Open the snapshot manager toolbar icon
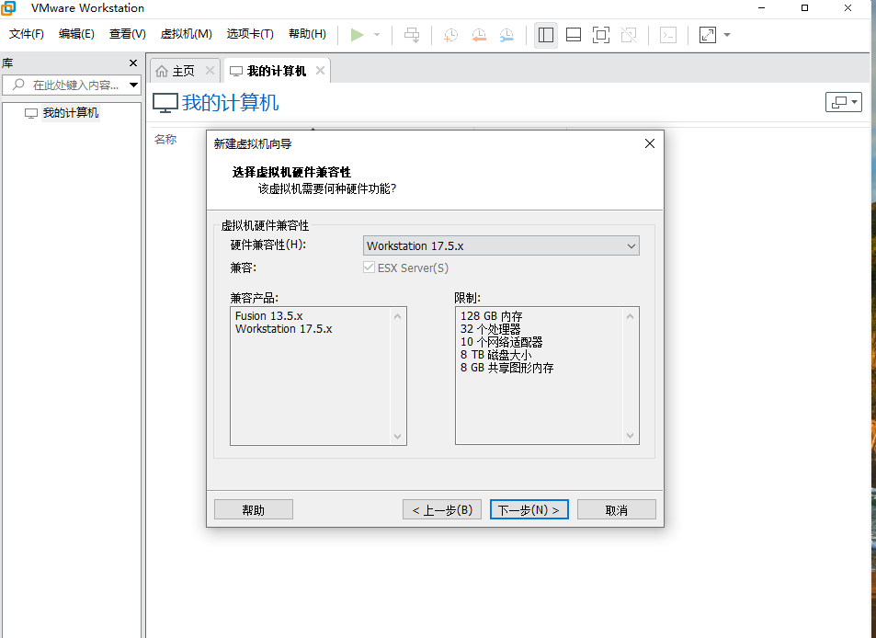The width and height of the screenshot is (876, 638). coord(506,35)
